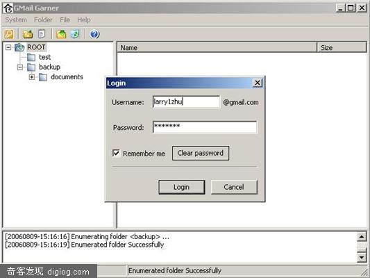This screenshot has width=370, height=278.
Task: Open the blue help question mark icon
Action: click(94, 34)
